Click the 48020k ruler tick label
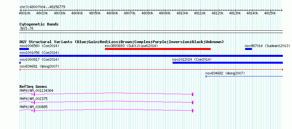The width and height of the screenshot is (292, 129). tap(42, 13)
